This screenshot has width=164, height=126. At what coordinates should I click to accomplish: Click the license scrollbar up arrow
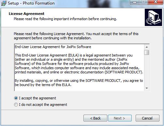click(x=147, y=47)
